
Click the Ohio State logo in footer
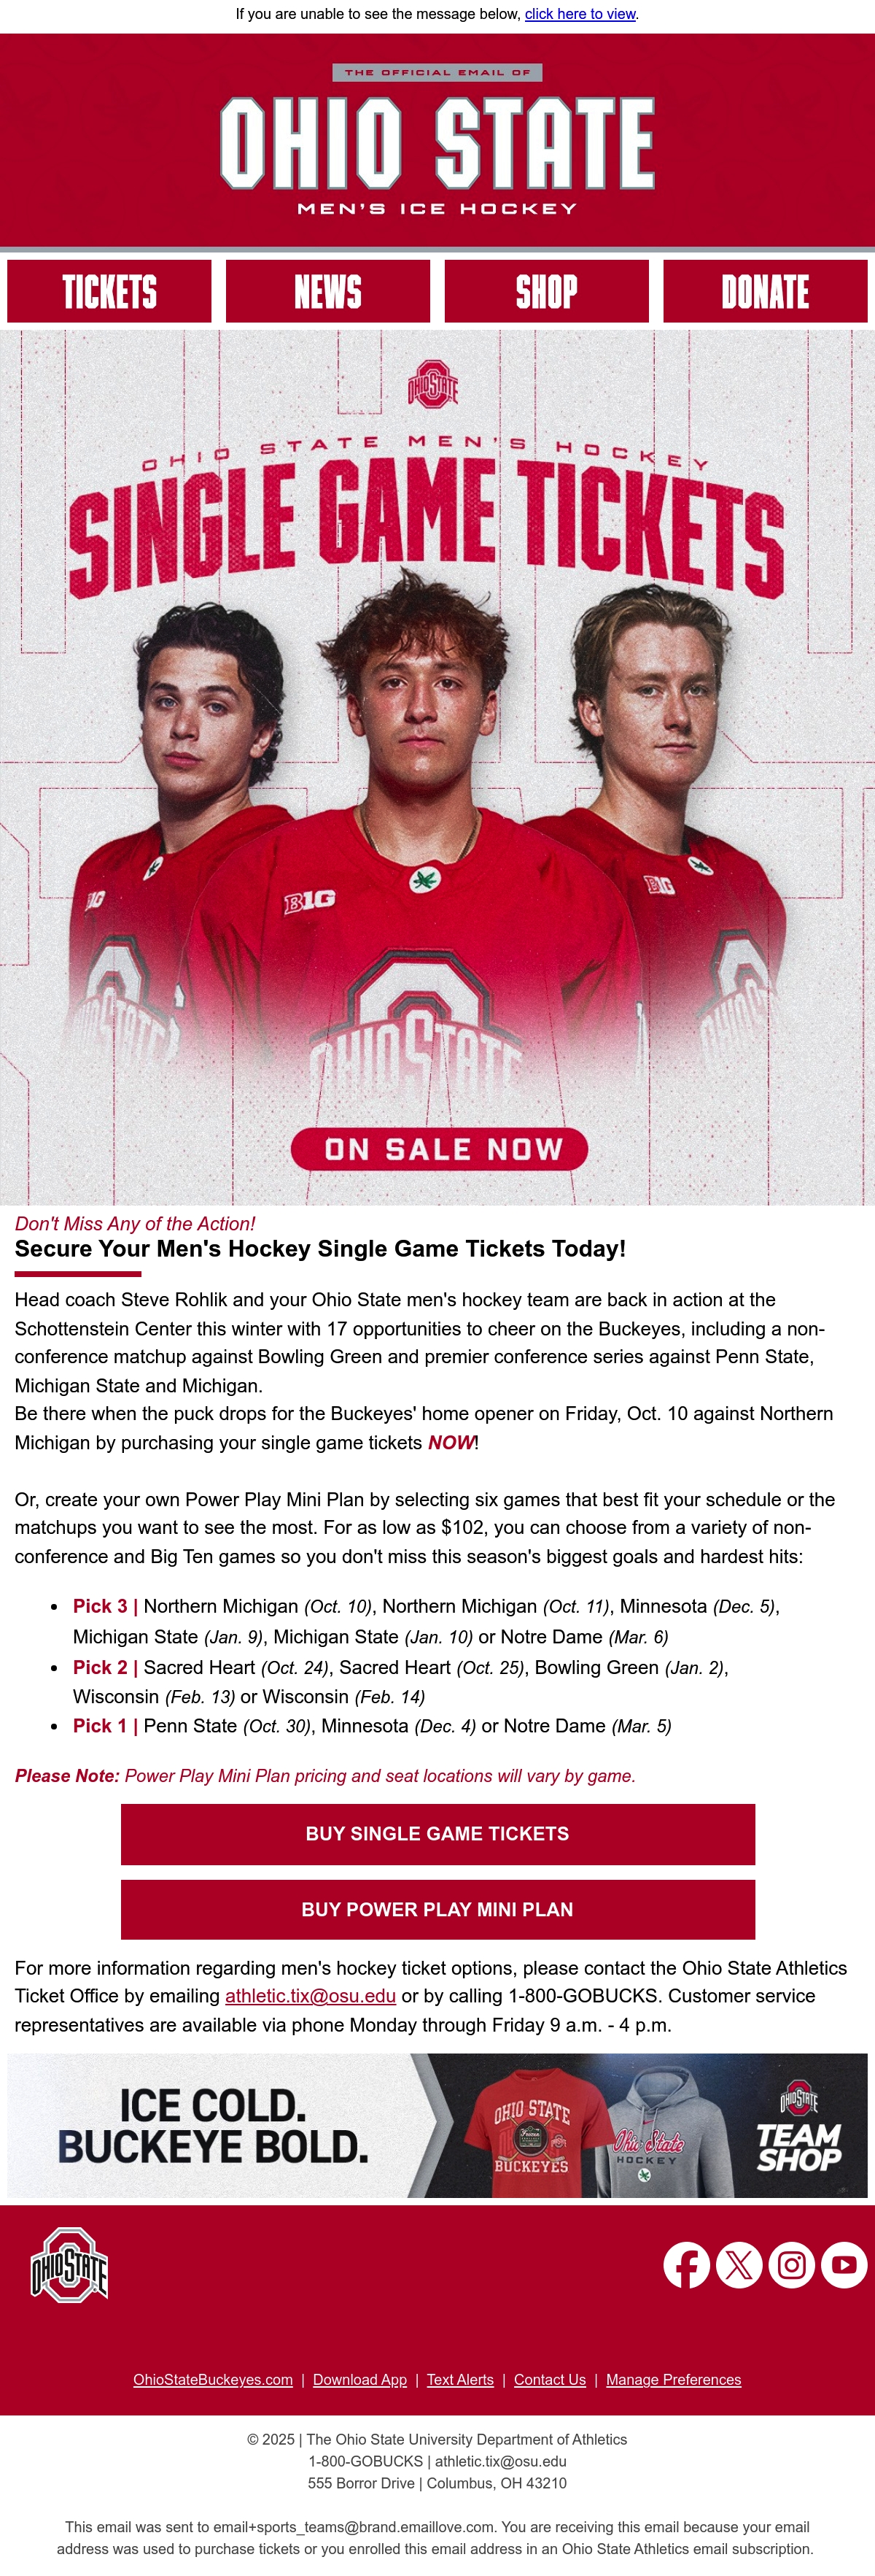(x=70, y=2265)
